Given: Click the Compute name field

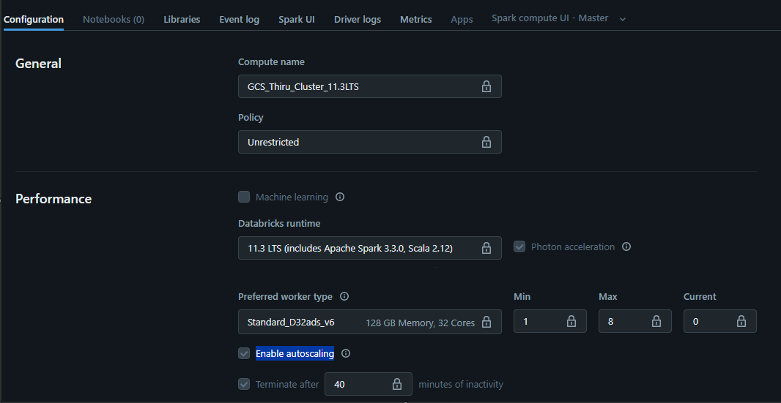Looking at the screenshot, I should click(369, 86).
